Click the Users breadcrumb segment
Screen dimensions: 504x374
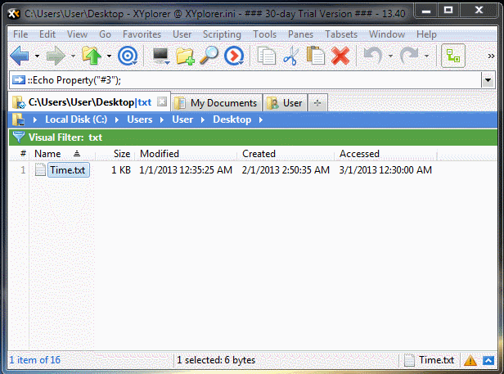click(x=139, y=119)
